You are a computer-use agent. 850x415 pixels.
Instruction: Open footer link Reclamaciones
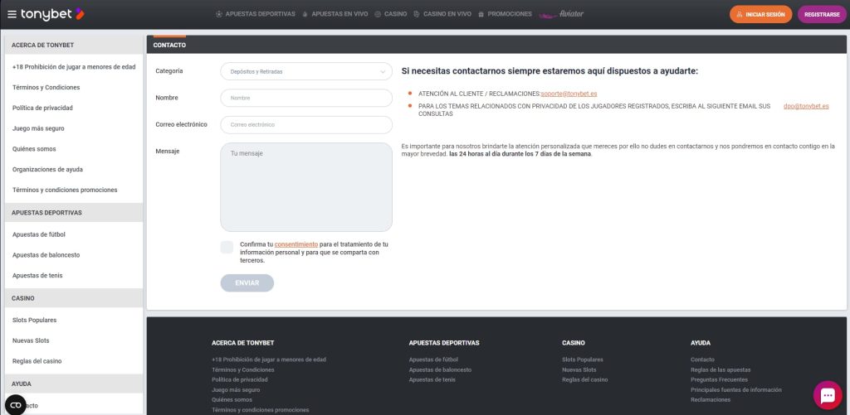tap(711, 400)
